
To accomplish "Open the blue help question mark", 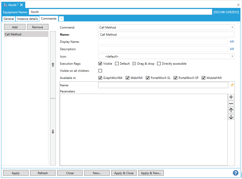I will click(235, 173).
